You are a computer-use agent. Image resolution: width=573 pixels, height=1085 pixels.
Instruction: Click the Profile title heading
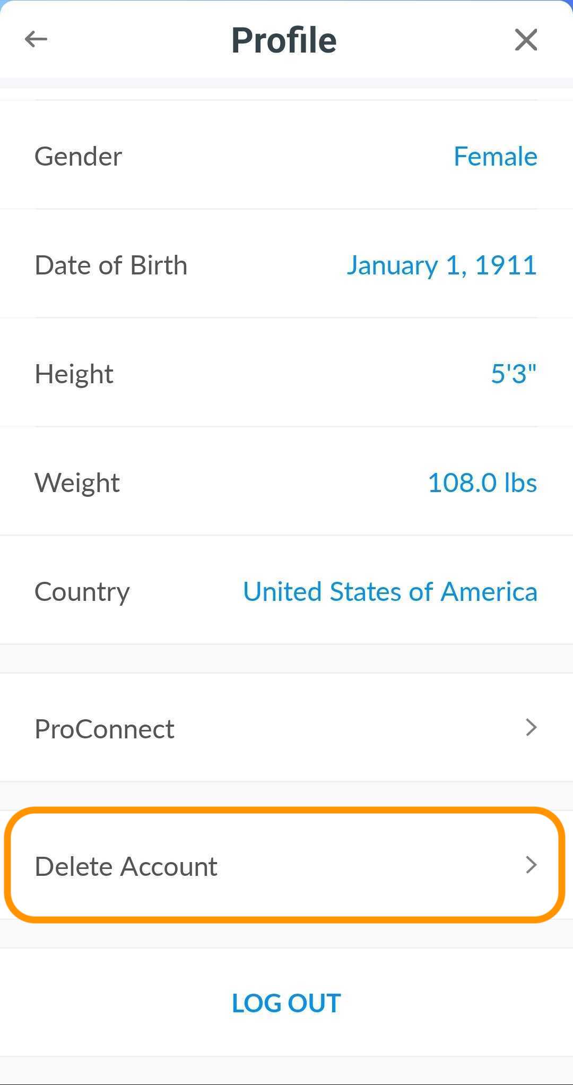pyautogui.click(x=284, y=40)
